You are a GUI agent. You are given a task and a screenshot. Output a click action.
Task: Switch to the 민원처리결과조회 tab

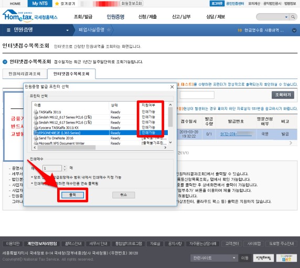coord(25,74)
